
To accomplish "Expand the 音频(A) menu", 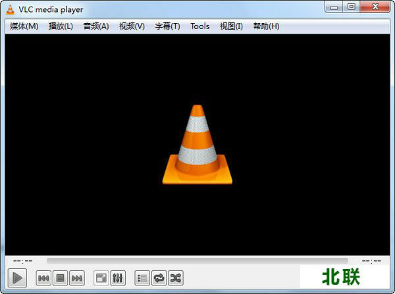I will [x=96, y=26].
